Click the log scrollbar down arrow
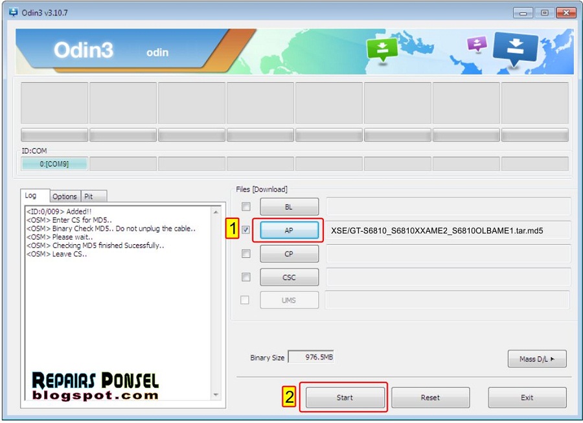This screenshot has height=423, width=583. point(216,394)
